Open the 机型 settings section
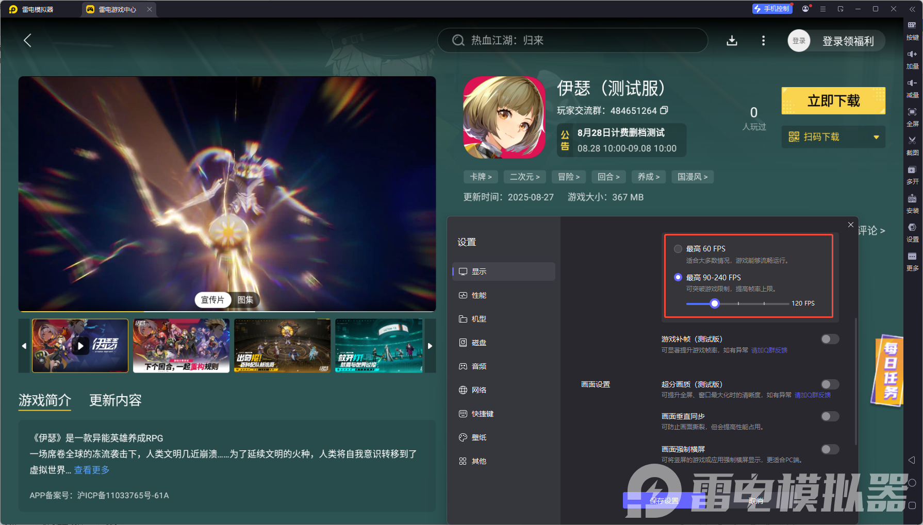 click(504, 319)
